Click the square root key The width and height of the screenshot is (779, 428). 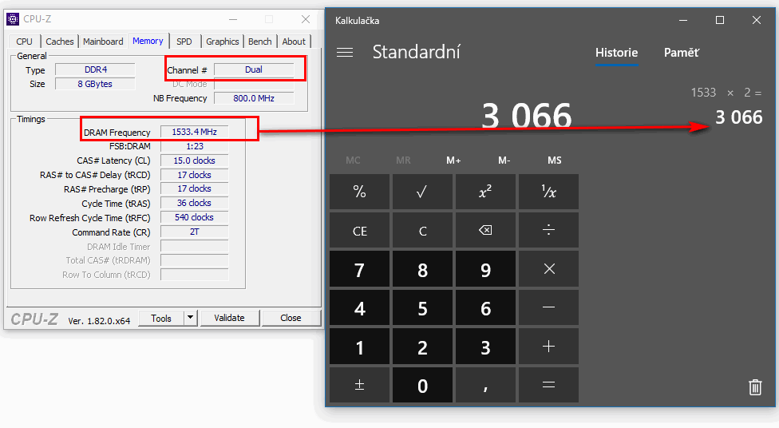pos(422,192)
